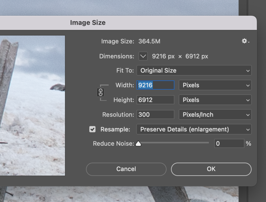Click the Height value field
Screen dimensions: 266x202
tap(155, 100)
